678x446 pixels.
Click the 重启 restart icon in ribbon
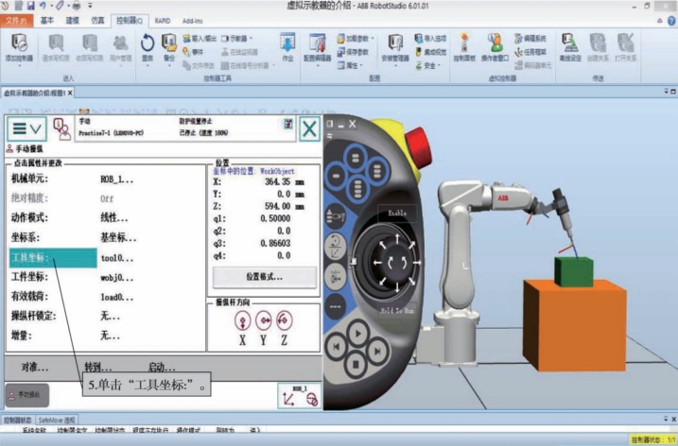click(148, 43)
